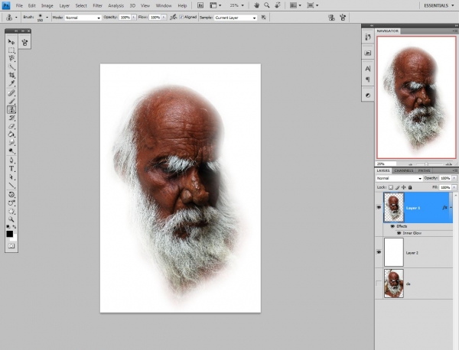Select the Path Selection tool

pyautogui.click(x=11, y=177)
